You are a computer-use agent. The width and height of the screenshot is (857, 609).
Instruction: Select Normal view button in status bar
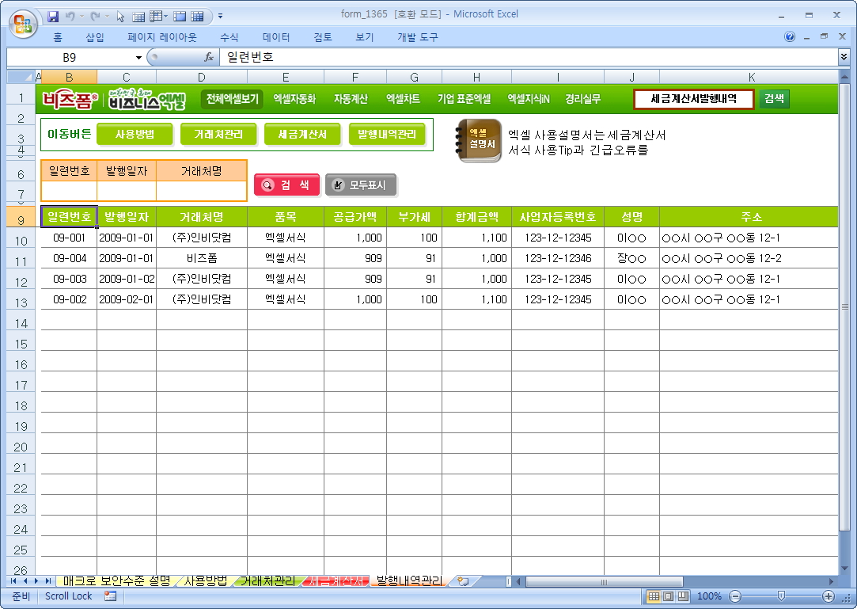tap(654, 596)
